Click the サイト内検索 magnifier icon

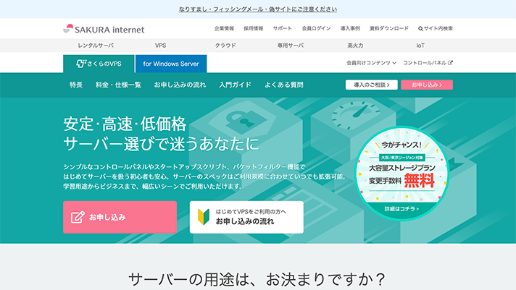coord(421,29)
